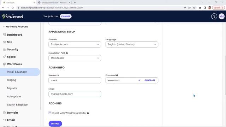
Task: Click the page vertical scrollbar
Action: click(225, 75)
